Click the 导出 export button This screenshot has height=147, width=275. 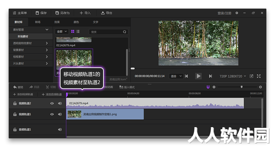(x=107, y=13)
